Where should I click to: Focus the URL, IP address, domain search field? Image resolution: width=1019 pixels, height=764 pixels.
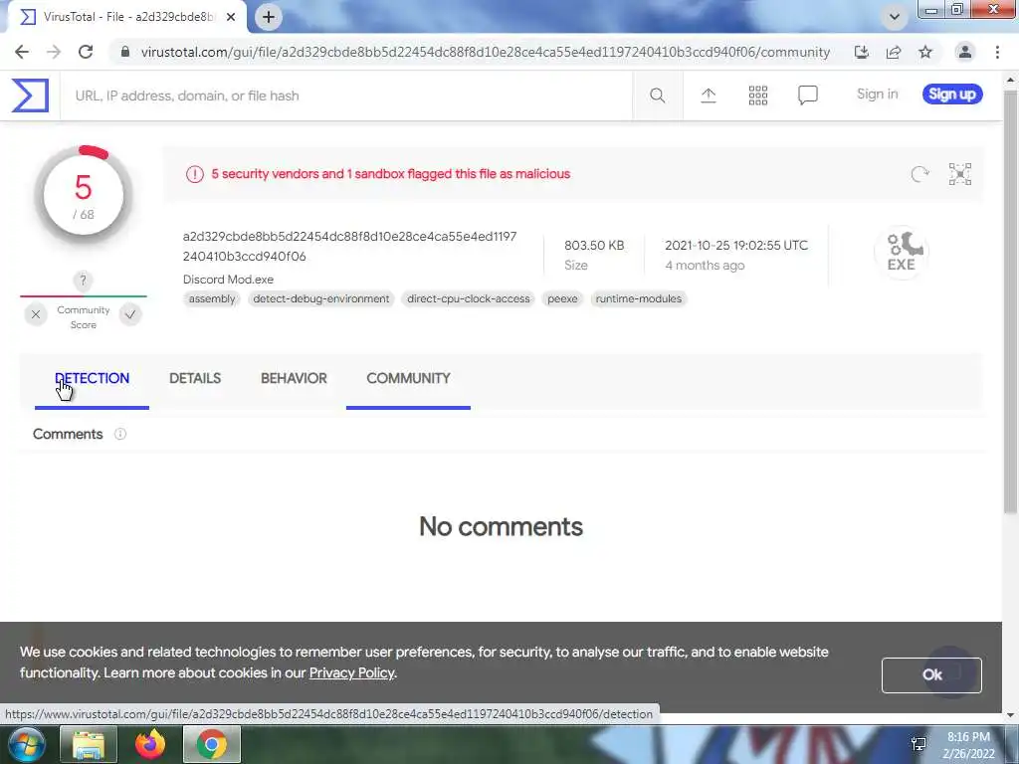pyautogui.click(x=346, y=95)
